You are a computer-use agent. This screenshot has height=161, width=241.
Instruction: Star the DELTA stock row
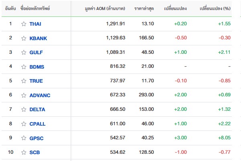(x=24, y=110)
